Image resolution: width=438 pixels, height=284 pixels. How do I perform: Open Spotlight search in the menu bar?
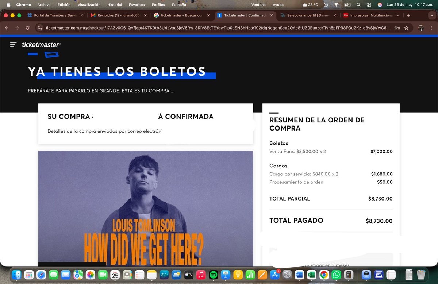click(x=358, y=5)
